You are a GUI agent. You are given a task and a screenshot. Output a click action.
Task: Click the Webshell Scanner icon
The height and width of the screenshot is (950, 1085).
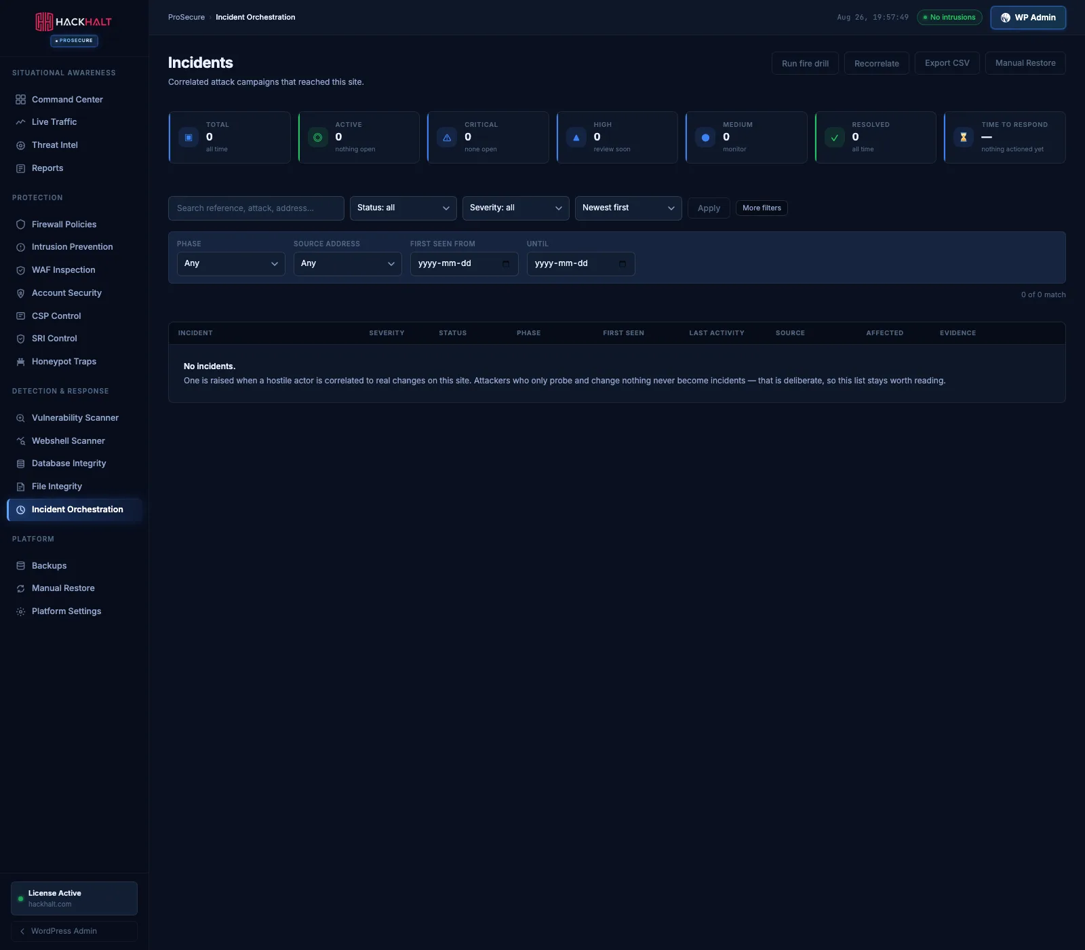(20, 441)
